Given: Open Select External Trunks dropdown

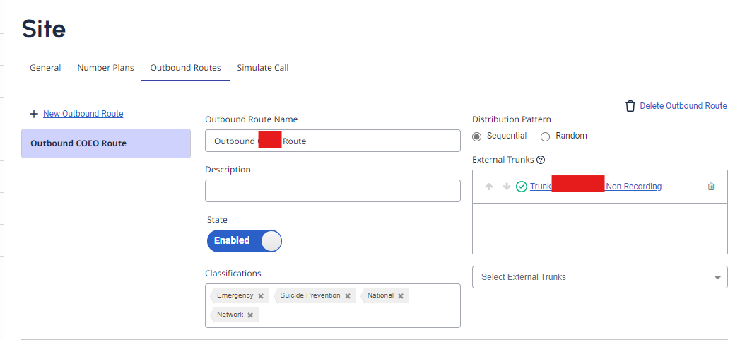Looking at the screenshot, I should (x=599, y=277).
